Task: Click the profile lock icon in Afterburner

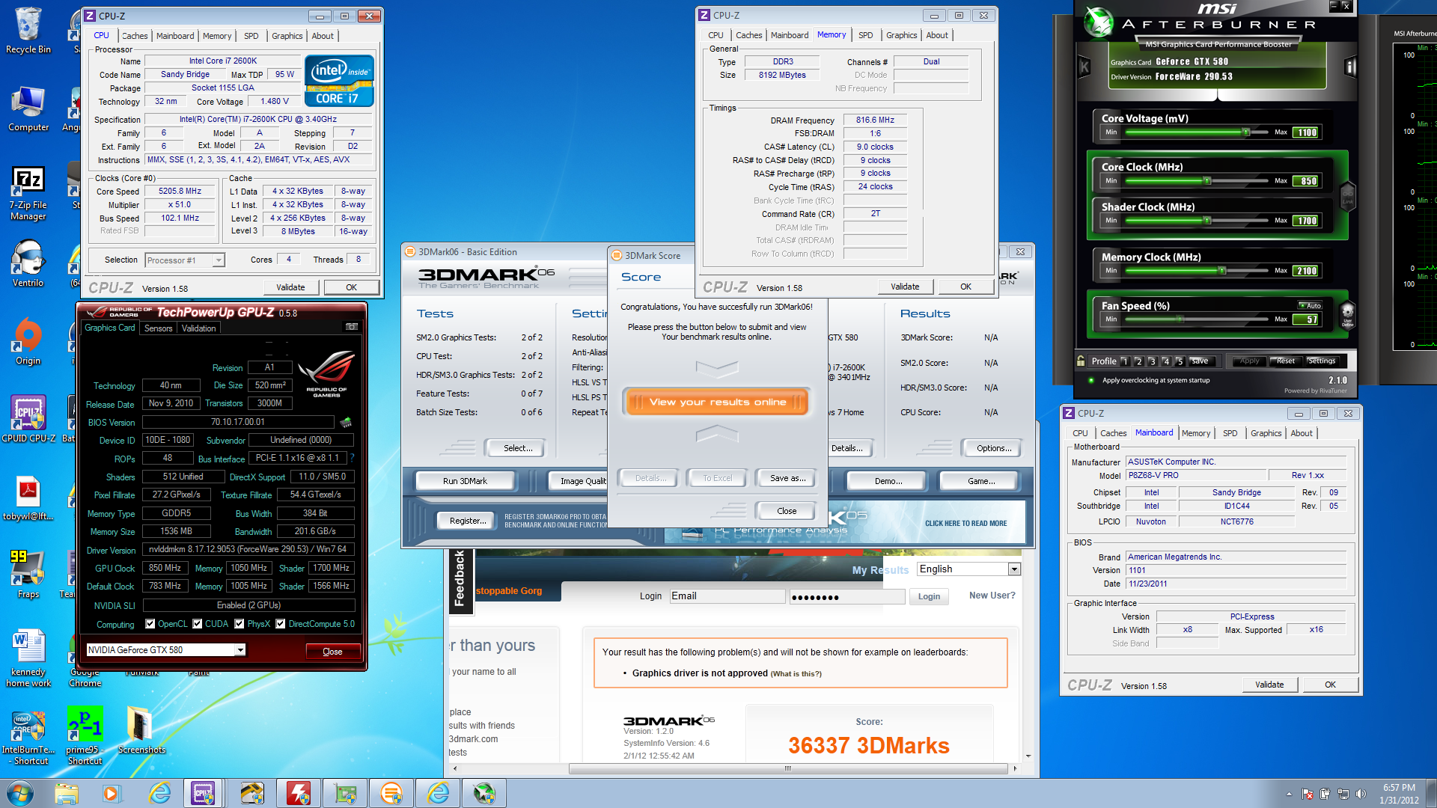Action: (1081, 361)
